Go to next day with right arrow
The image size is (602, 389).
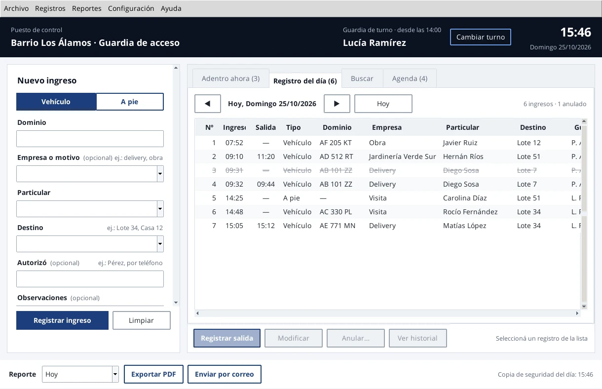tap(337, 104)
